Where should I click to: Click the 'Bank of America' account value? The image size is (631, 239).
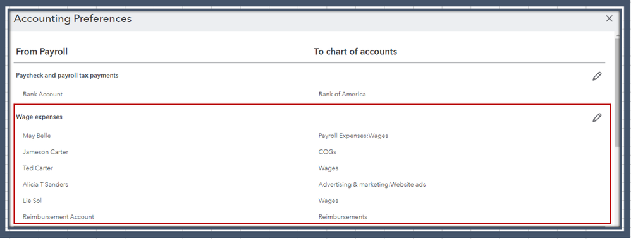tap(342, 95)
